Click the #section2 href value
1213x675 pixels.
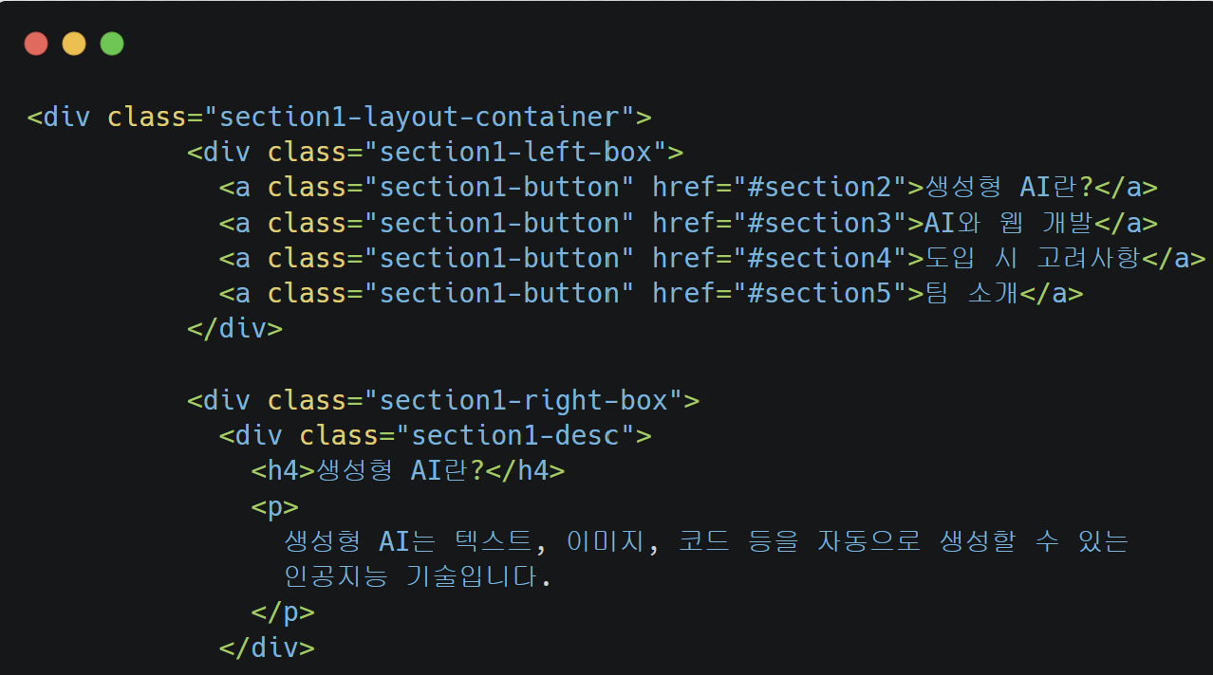coord(820,188)
